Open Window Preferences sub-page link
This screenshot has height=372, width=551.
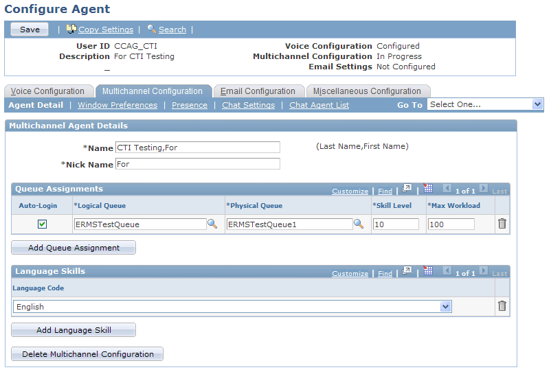click(117, 105)
